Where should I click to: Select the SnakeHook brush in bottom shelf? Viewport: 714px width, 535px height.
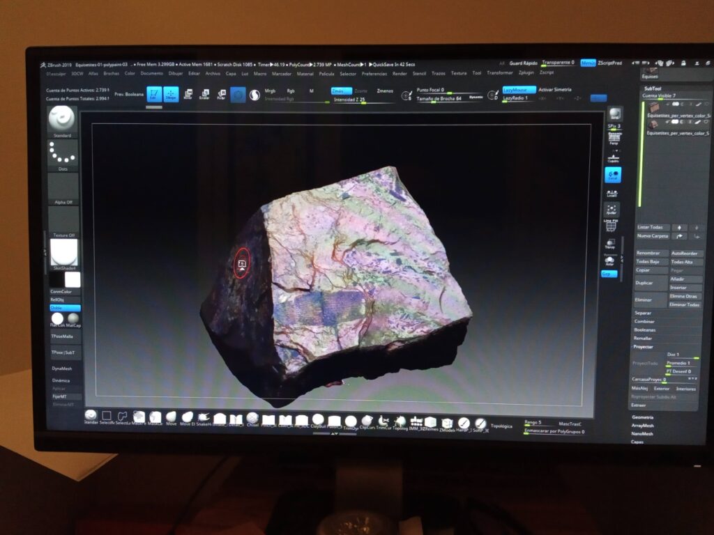coord(203,418)
